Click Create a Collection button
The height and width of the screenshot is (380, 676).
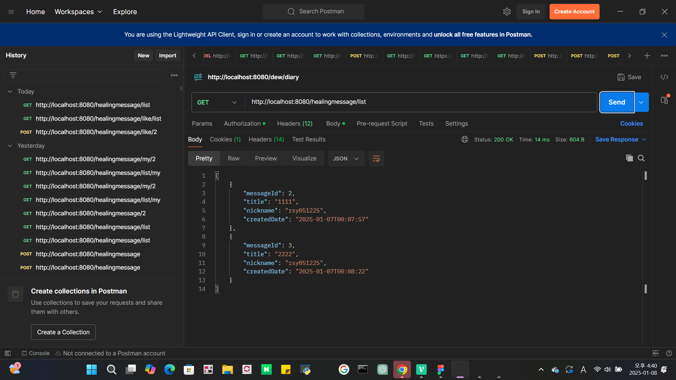click(63, 332)
